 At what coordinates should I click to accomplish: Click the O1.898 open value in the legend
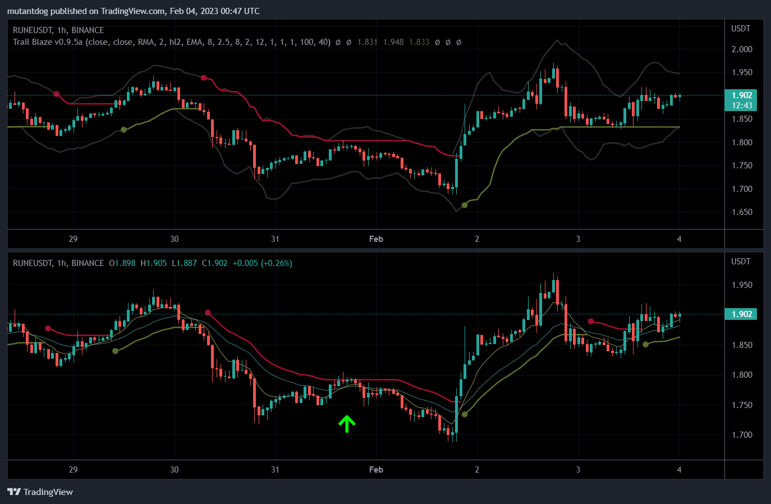point(122,263)
